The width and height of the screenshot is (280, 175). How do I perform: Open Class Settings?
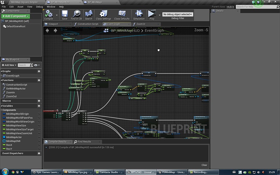click(103, 14)
